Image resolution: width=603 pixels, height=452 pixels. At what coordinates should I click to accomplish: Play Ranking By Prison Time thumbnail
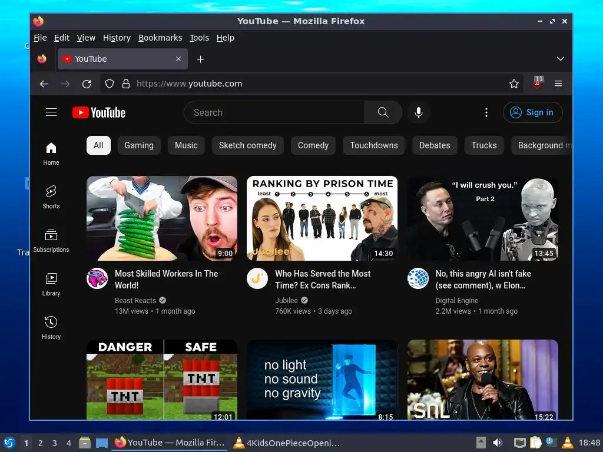[x=322, y=218]
